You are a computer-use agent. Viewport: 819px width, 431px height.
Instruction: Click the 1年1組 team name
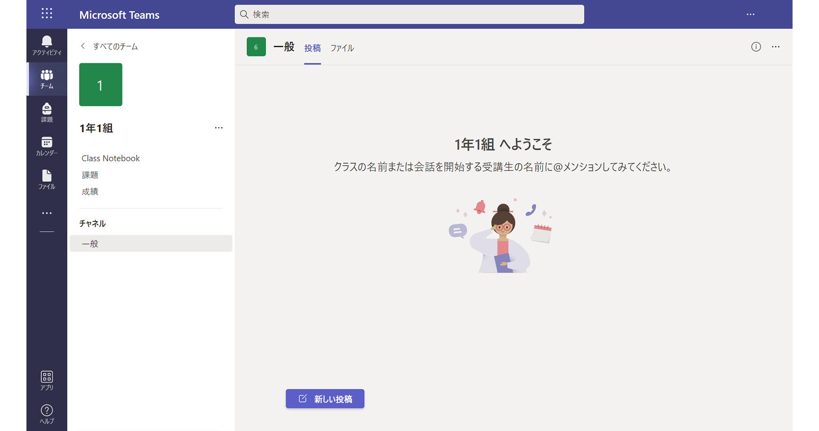pyautogui.click(x=96, y=128)
